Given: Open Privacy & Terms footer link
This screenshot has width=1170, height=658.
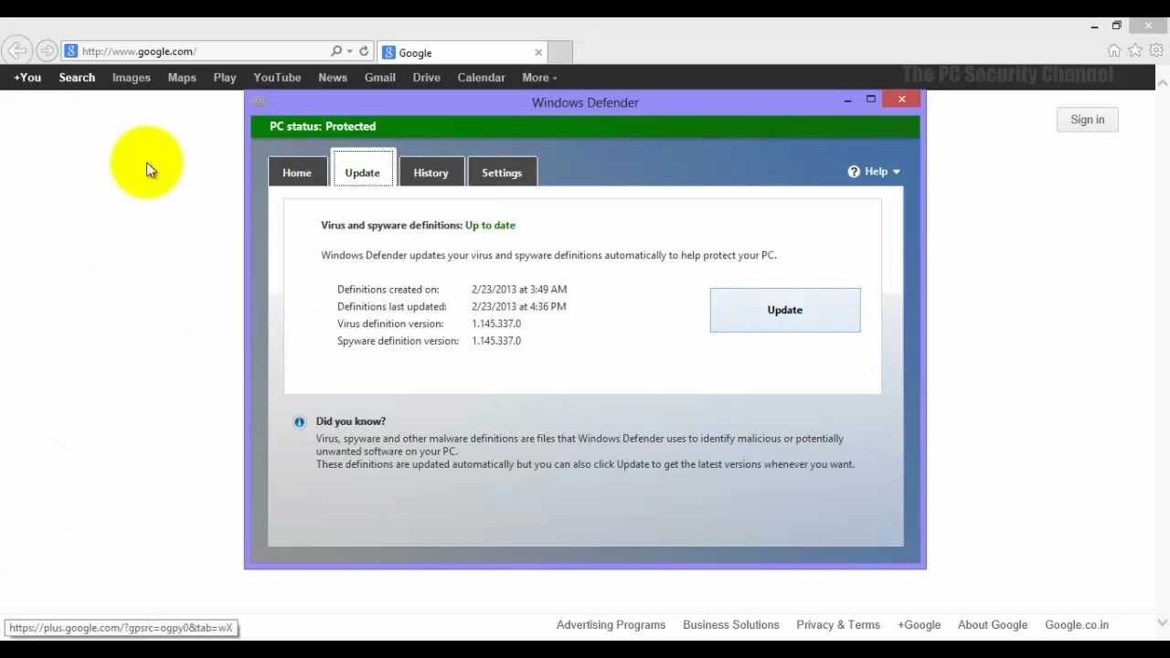Looking at the screenshot, I should (838, 625).
